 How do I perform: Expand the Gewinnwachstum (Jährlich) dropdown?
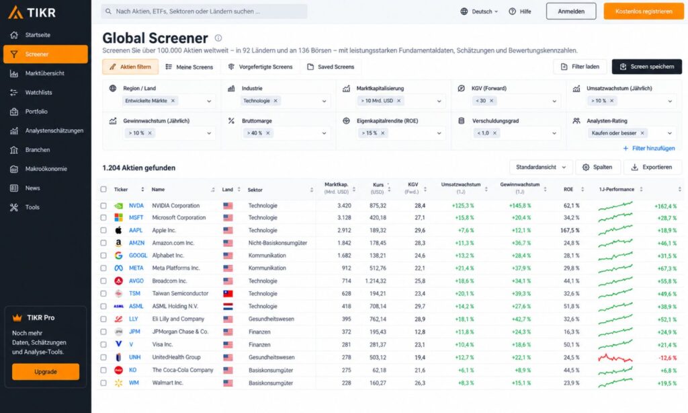point(209,133)
